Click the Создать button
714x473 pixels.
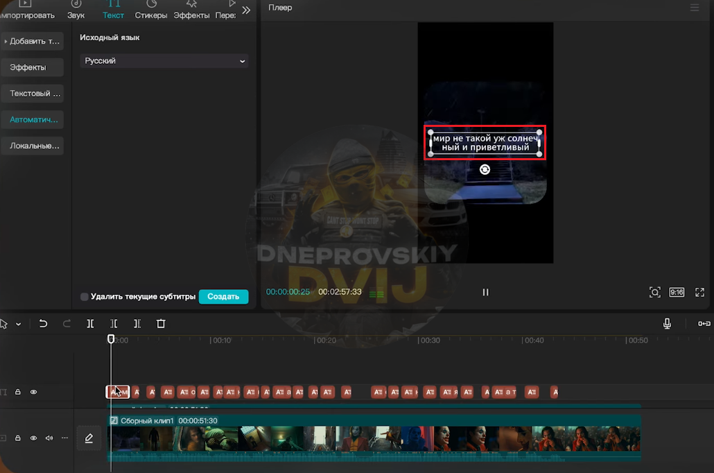223,297
